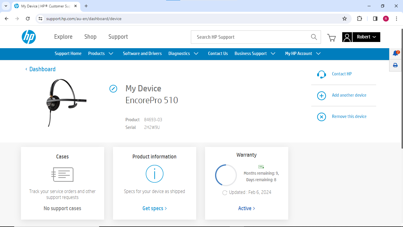Click the HP logo icon
Screen dimensions: 403x227
click(x=29, y=37)
